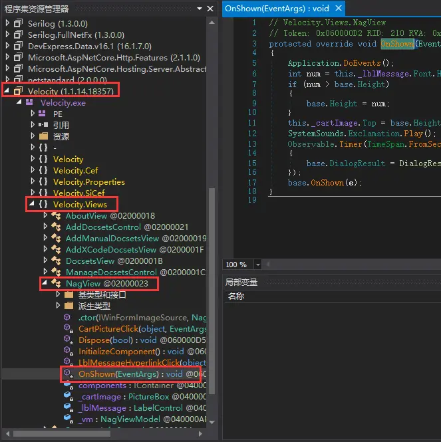This screenshot has height=442, width=441.
Task: Click the AboutView class icon
Action: 56,216
